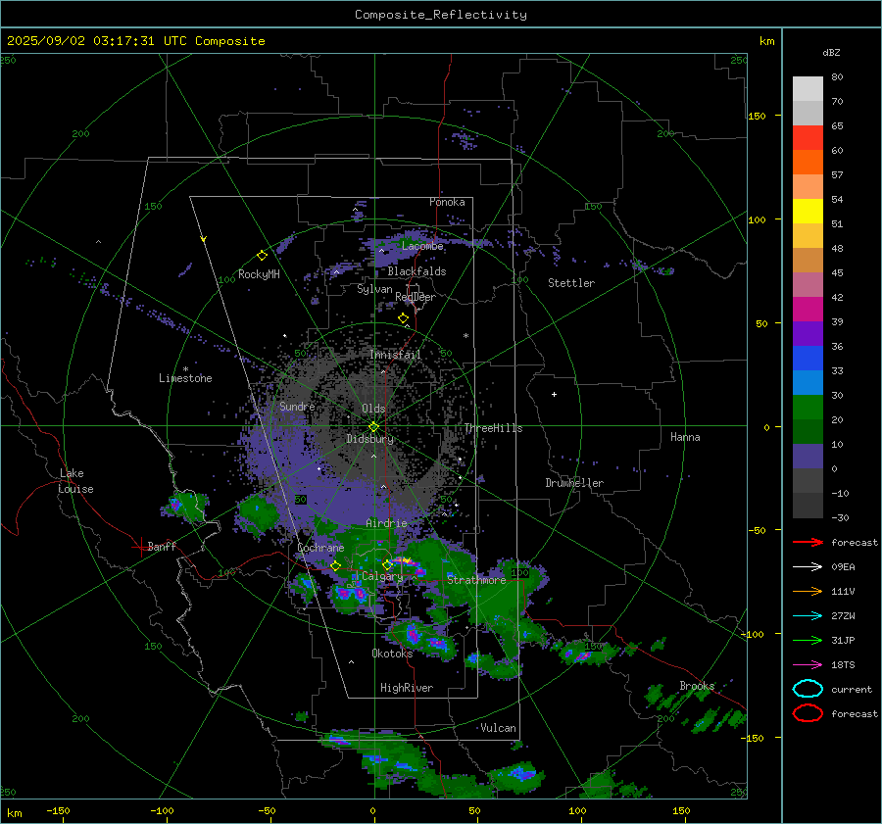
Task: Click the Innisfail city label
Action: (395, 355)
